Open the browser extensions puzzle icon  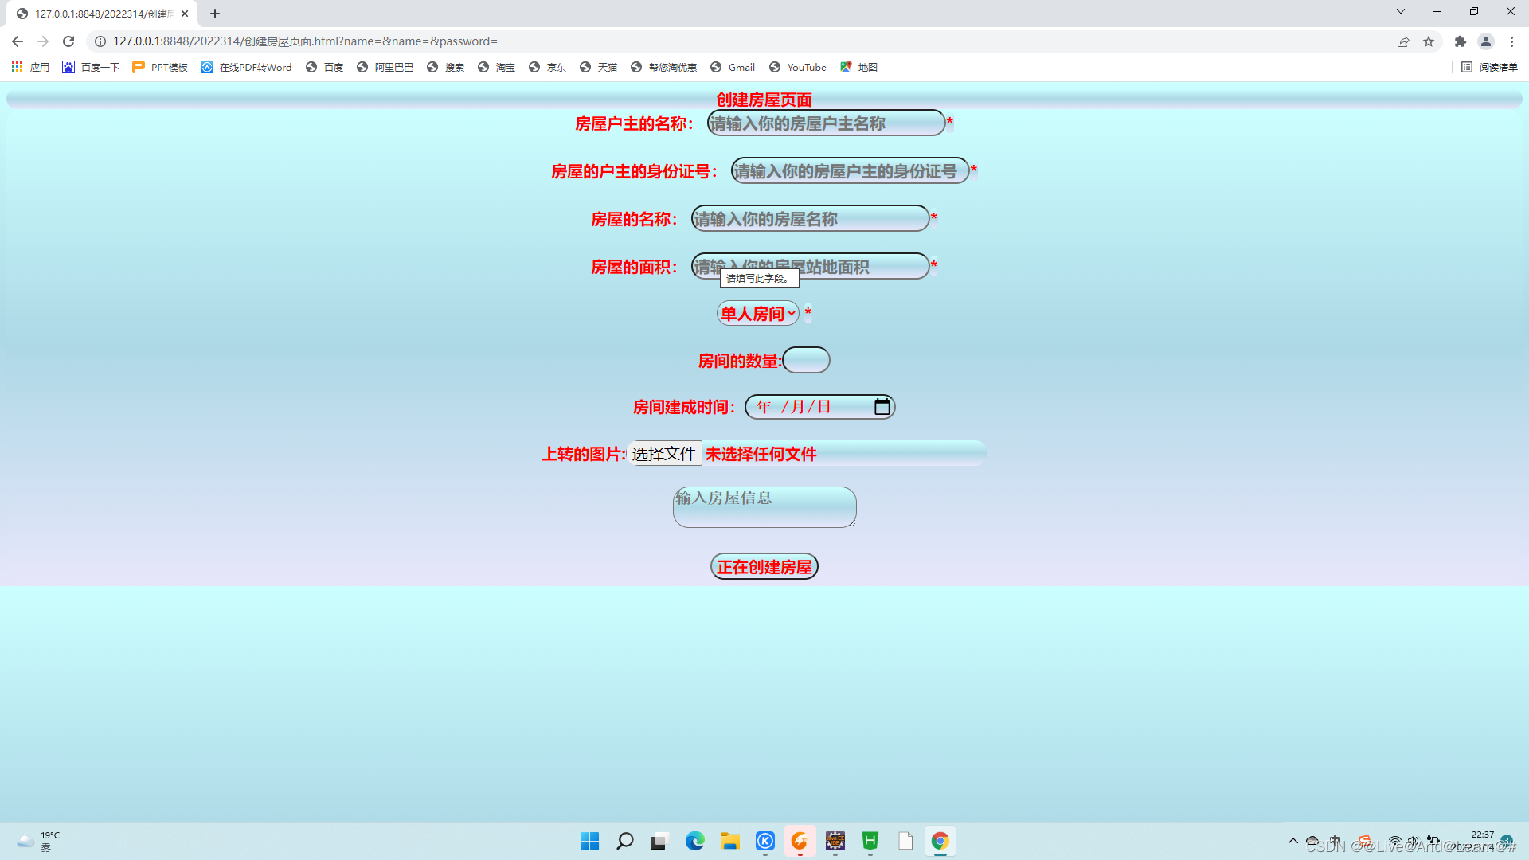point(1461,41)
